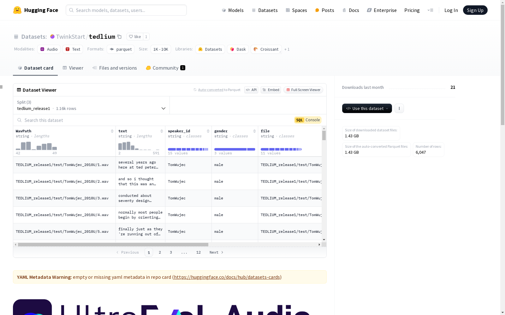Open Enterprise in the top navigation
Screen dimensions: 505x315
[382, 10]
